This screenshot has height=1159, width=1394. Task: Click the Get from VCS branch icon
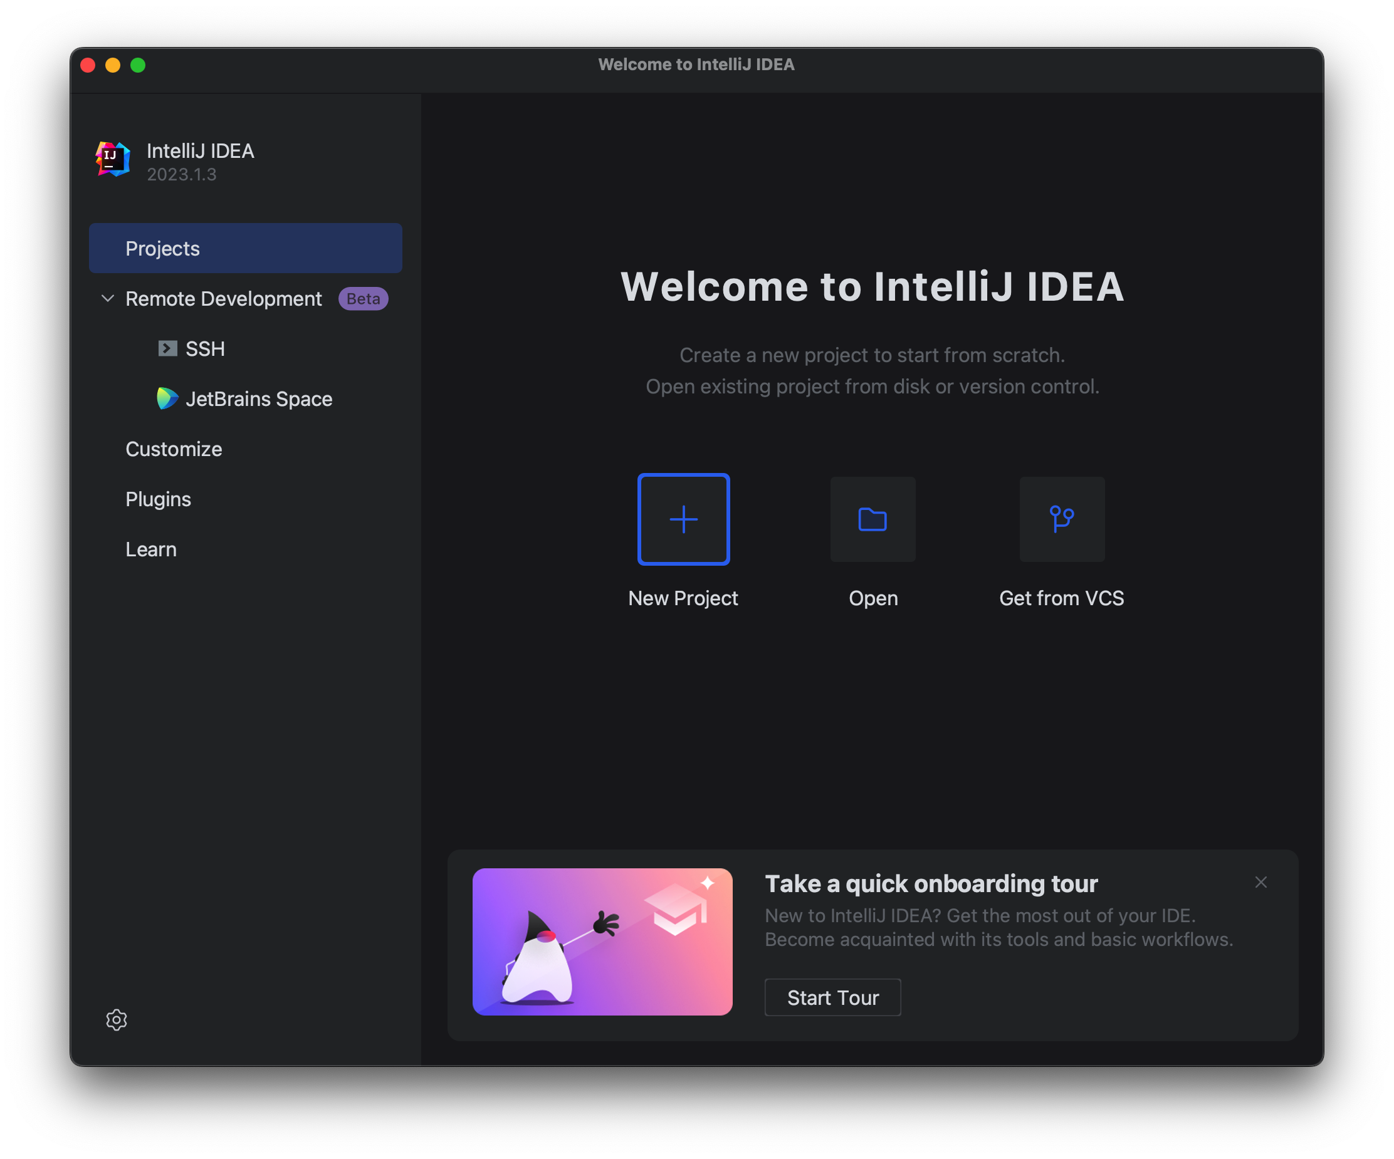[x=1061, y=519]
